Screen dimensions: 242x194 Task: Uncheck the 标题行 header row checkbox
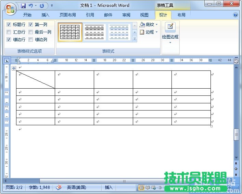point(9,25)
